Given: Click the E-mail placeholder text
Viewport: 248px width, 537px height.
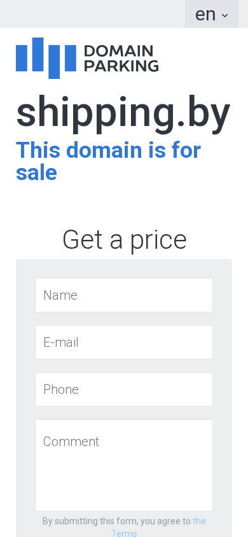Looking at the screenshot, I should tap(61, 342).
